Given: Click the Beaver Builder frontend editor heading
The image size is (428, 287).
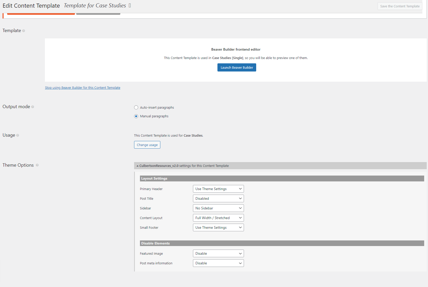Looking at the screenshot, I should click(236, 49).
